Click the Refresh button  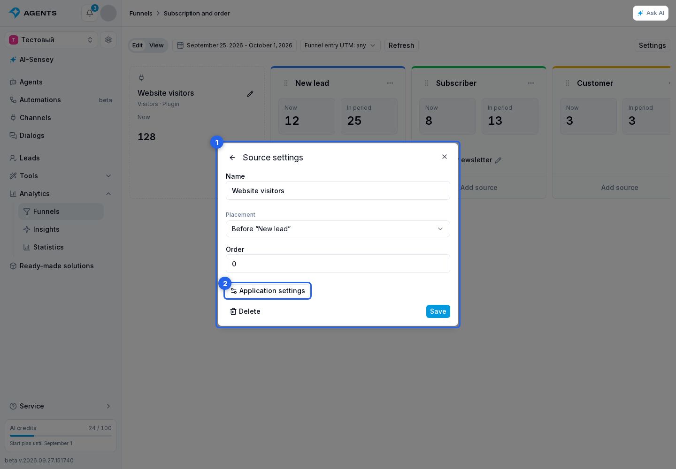pyautogui.click(x=401, y=45)
